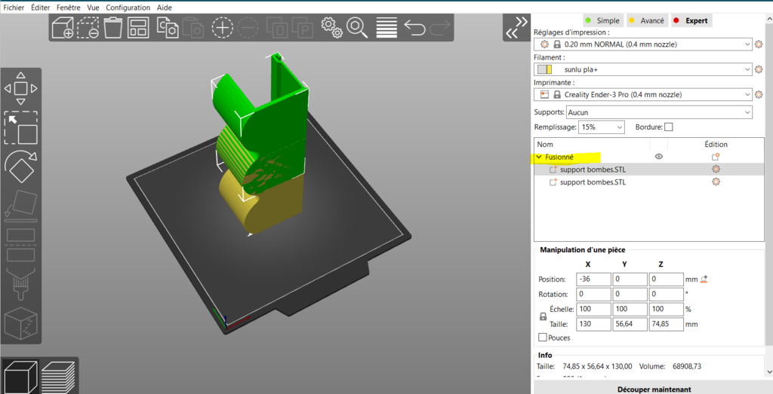Click the Rotation Z input field
Viewport: 773px width, 394px height.
tap(666, 294)
